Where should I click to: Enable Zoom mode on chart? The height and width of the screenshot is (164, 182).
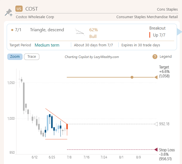click(x=15, y=57)
